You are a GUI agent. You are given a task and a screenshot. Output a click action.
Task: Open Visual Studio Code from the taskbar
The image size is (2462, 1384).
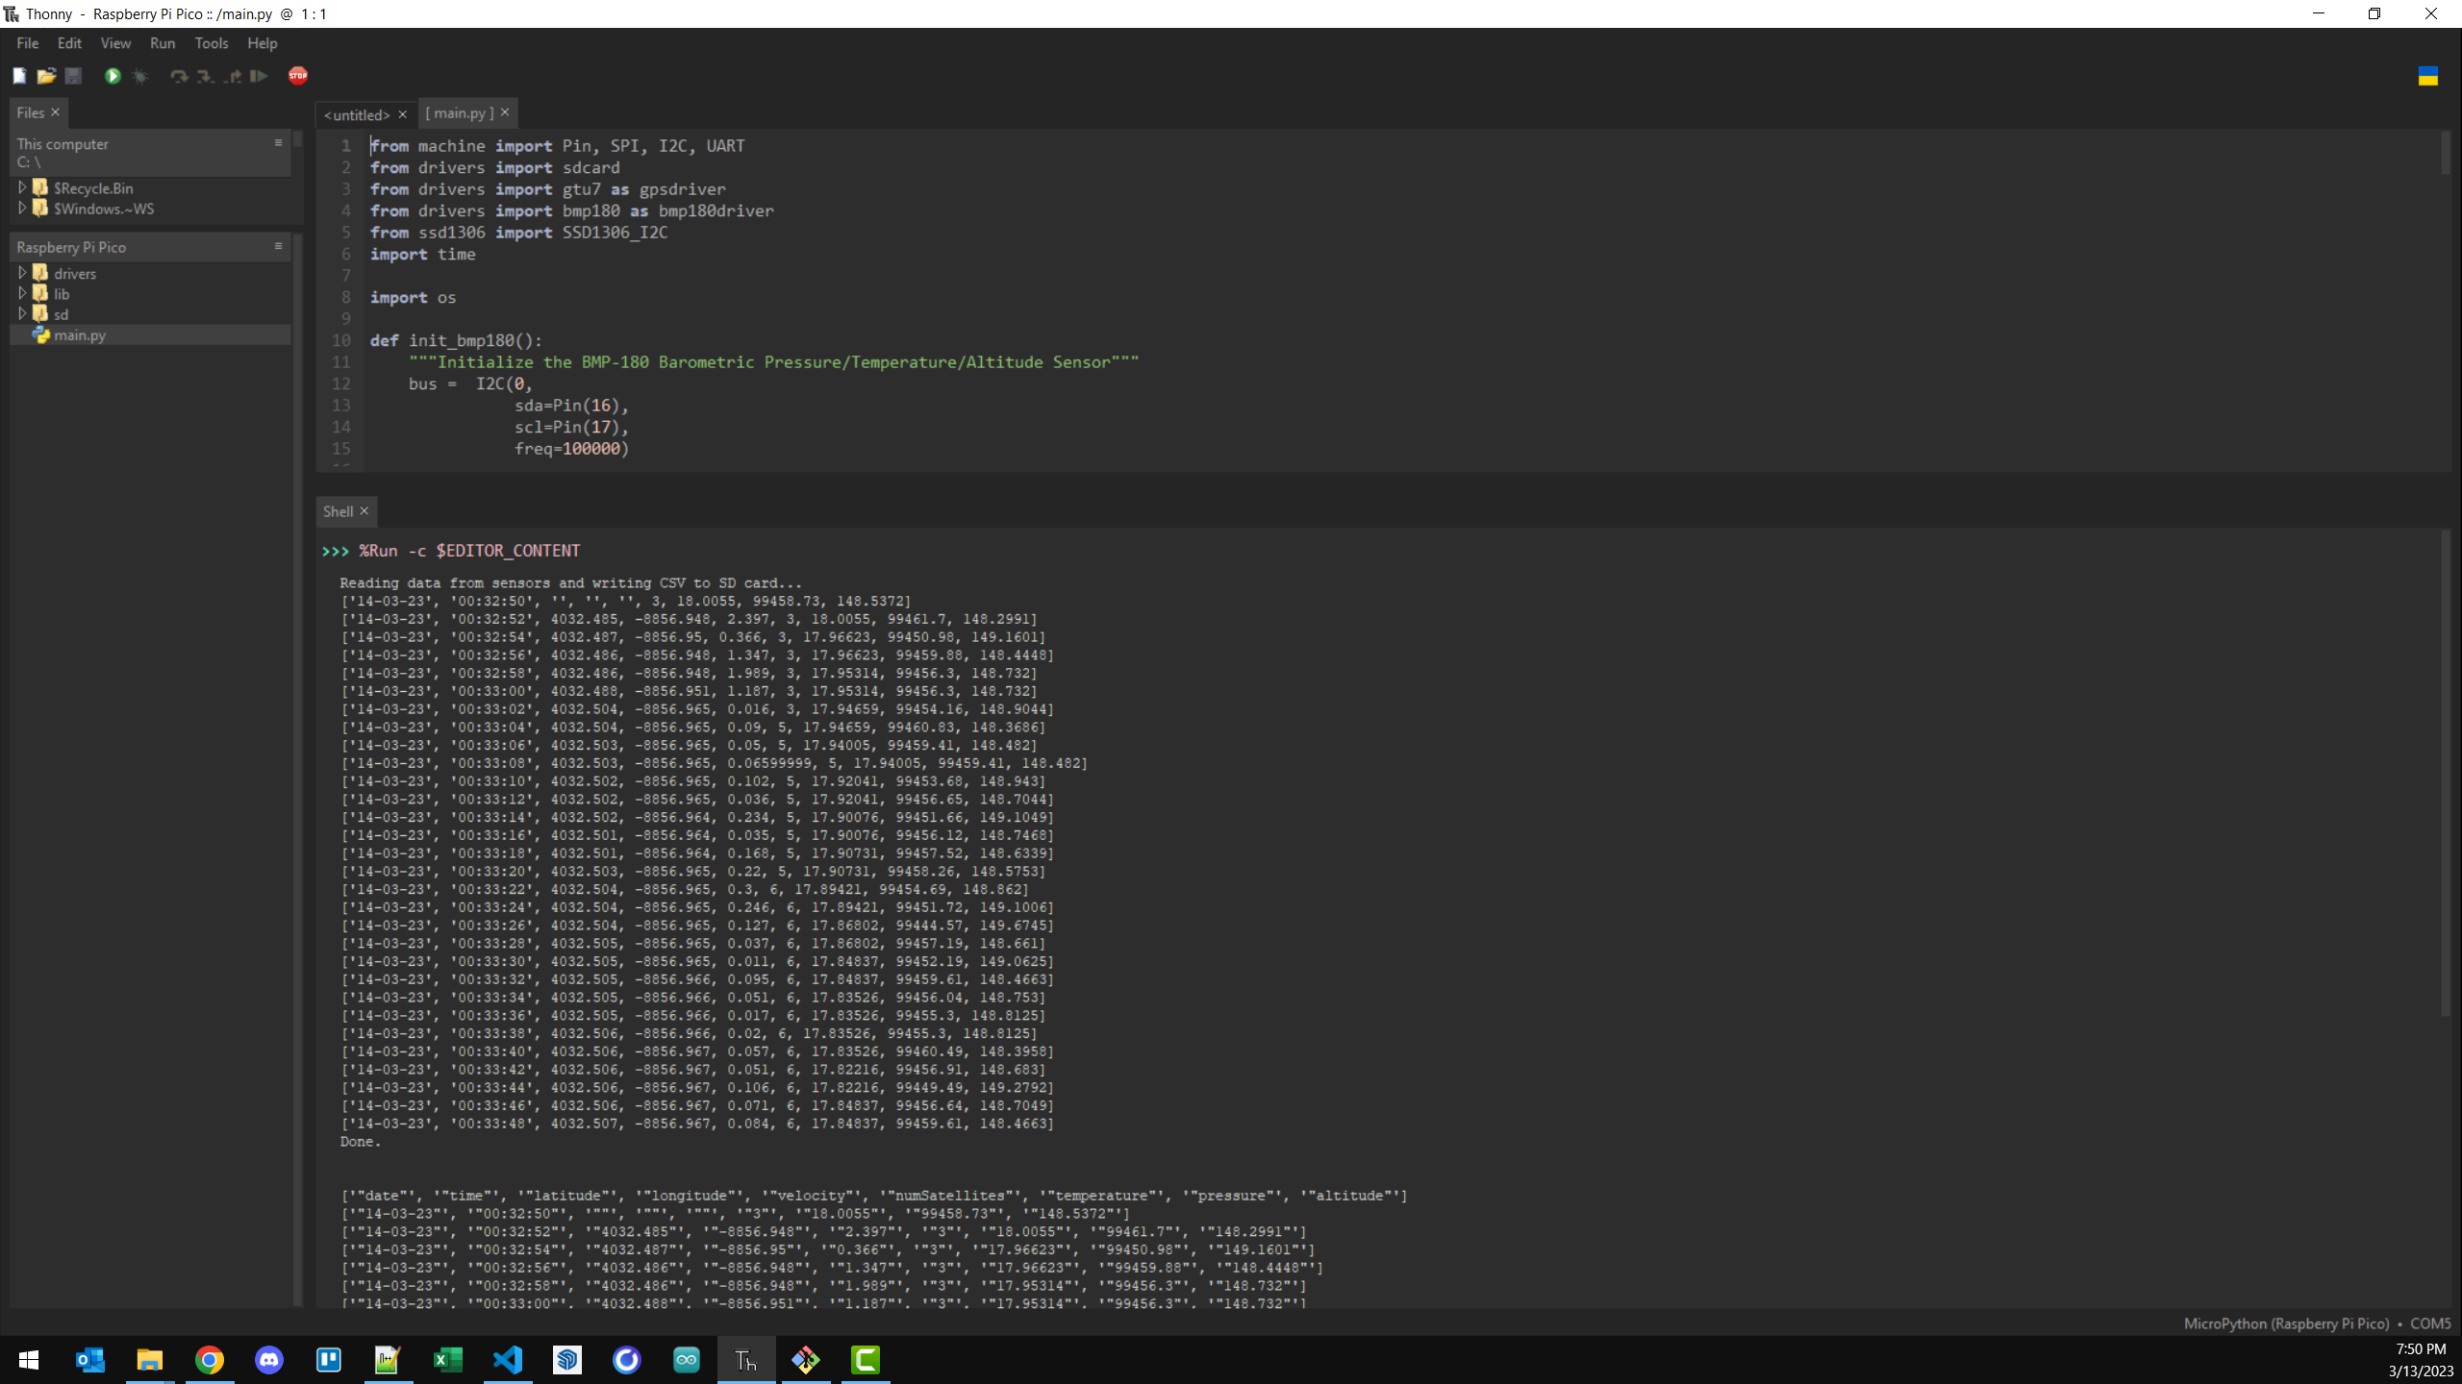point(507,1360)
